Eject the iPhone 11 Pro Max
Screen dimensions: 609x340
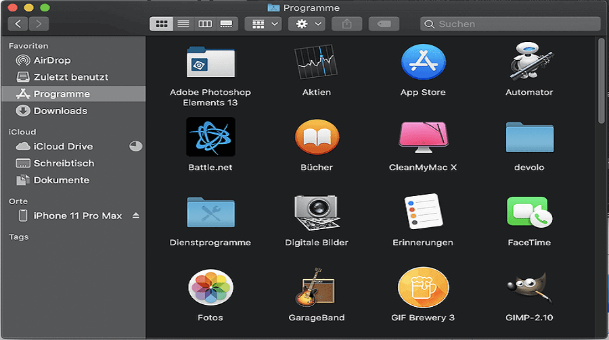tap(136, 216)
